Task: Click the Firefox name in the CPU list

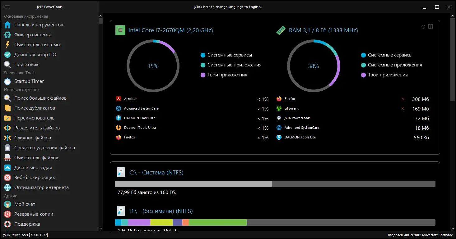Action: 130,137
